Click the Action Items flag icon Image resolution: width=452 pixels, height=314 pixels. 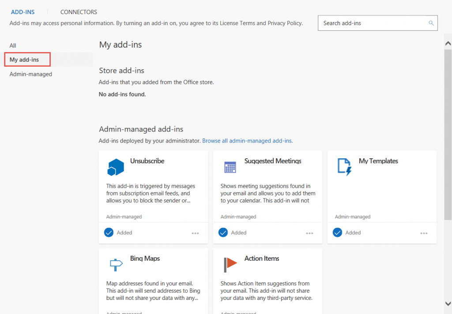[230, 265]
